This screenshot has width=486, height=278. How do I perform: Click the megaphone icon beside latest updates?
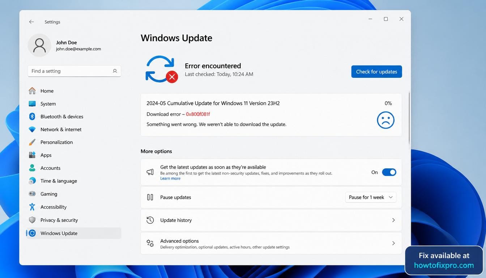coord(150,172)
